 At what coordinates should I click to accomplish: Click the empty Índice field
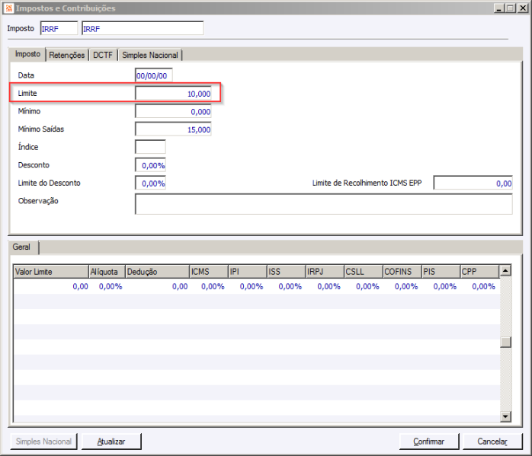click(150, 147)
